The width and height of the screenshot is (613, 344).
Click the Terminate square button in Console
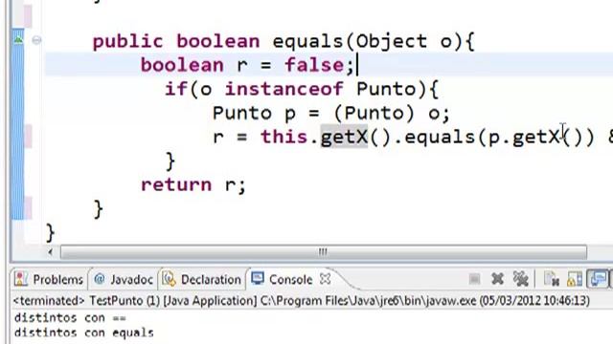pyautogui.click(x=474, y=279)
